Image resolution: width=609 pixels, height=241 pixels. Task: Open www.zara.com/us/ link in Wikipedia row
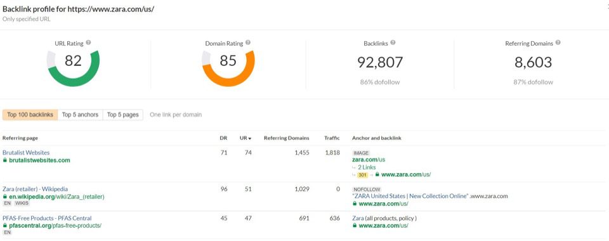pyautogui.click(x=383, y=204)
